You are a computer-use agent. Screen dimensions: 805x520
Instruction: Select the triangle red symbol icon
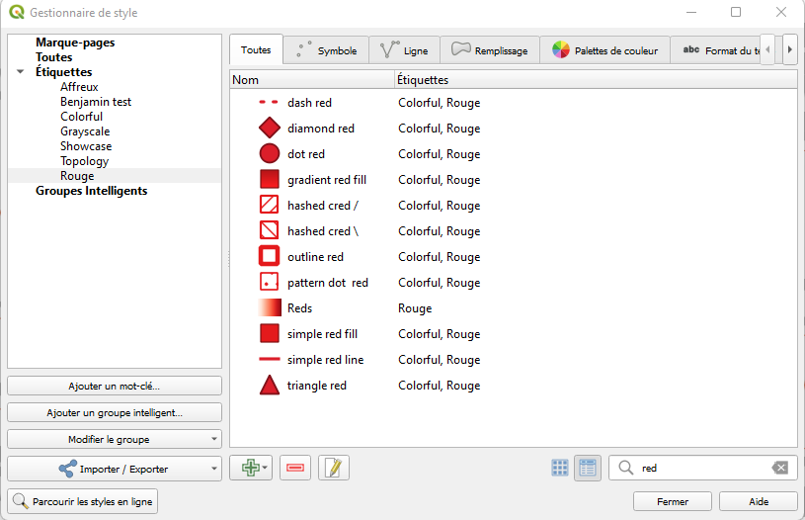[270, 386]
